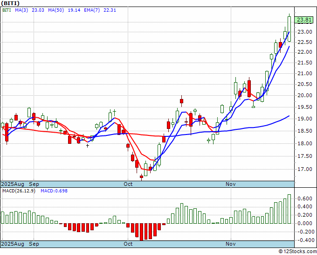Viewport: 317px width, 255px height.
Task: Click the (BITI) chart title
Action: (10, 3)
